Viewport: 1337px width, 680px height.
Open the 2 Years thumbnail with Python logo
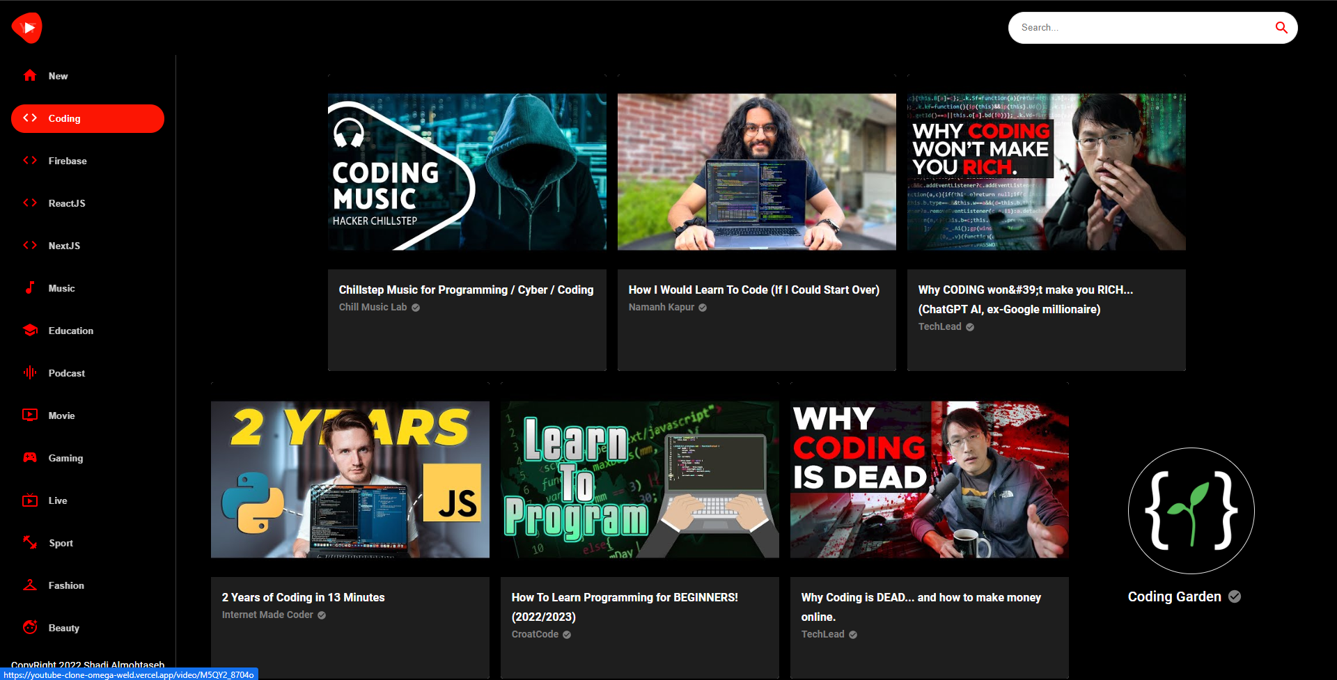tap(350, 480)
